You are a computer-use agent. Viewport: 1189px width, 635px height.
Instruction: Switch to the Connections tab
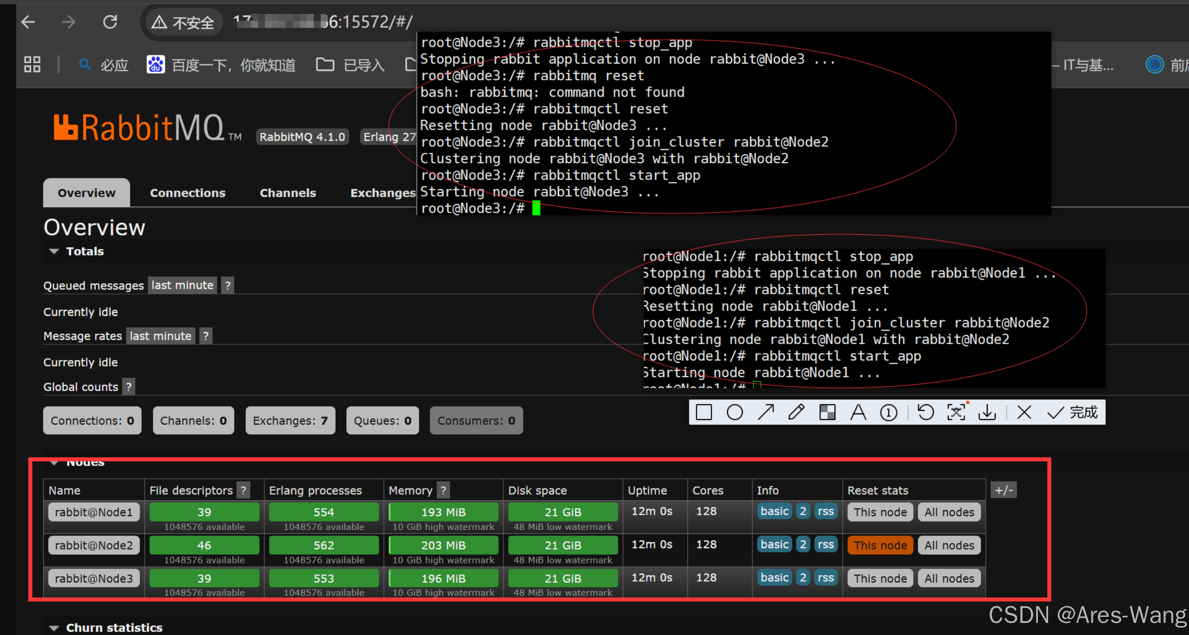tap(187, 193)
